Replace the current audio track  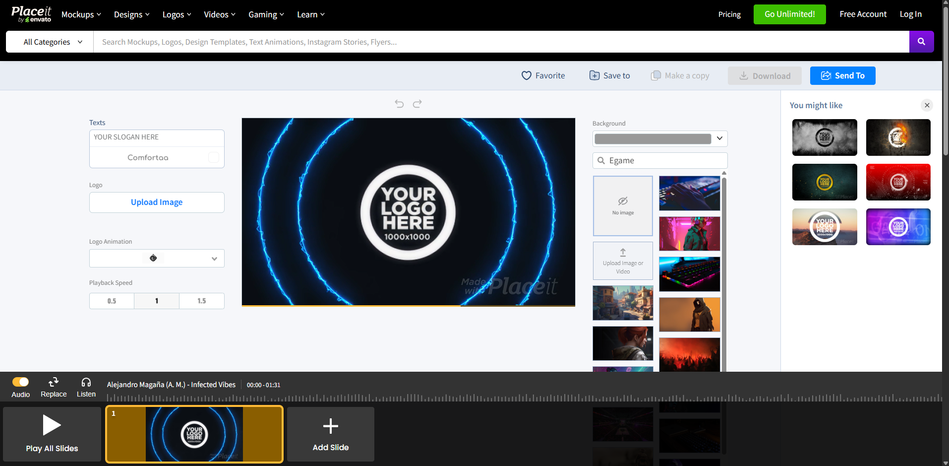pyautogui.click(x=53, y=386)
